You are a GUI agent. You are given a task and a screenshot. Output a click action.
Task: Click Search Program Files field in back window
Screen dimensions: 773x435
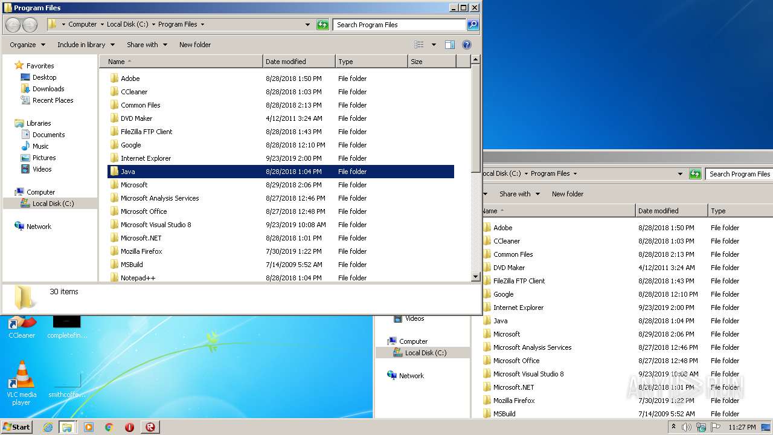pyautogui.click(x=740, y=174)
